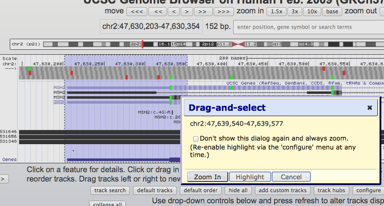Zoom in 3x
The image size is (384, 206).
tap(295, 12)
